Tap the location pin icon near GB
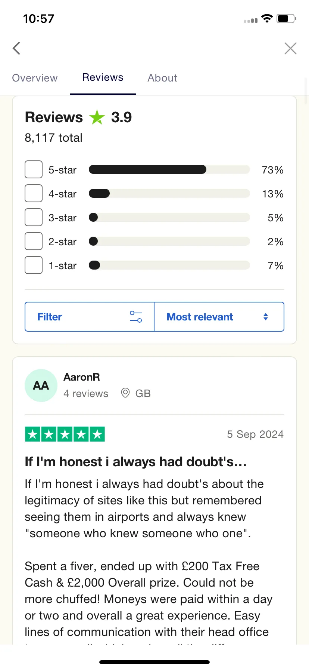 click(x=125, y=393)
